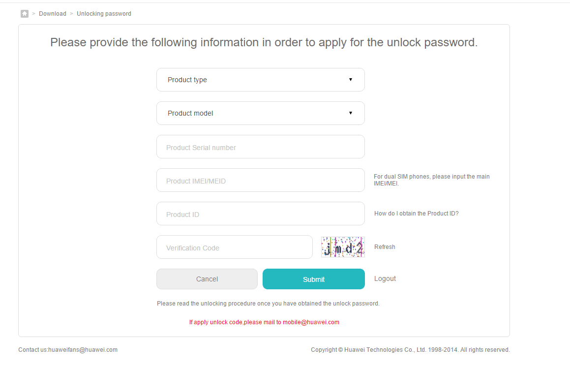
Task: Click the captcha verification image
Action: click(343, 247)
